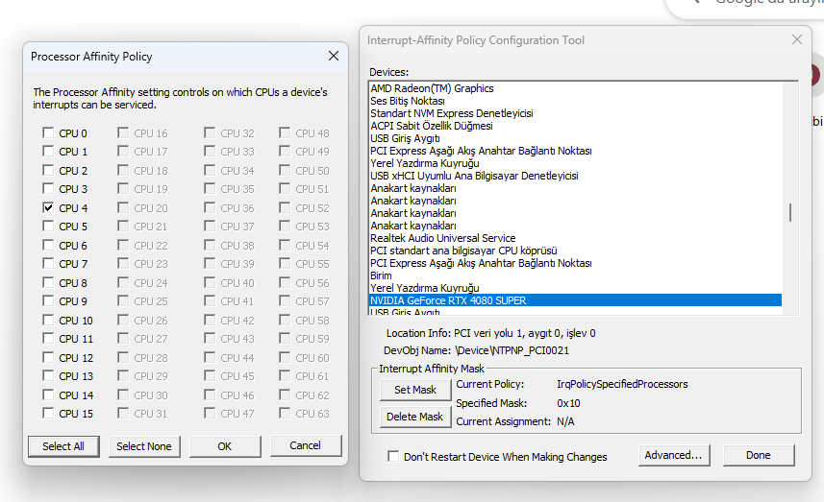Select NVIDIA GeForce RTX 4080 SUPER entry
Viewport: 824px width, 502px height.
pyautogui.click(x=448, y=300)
